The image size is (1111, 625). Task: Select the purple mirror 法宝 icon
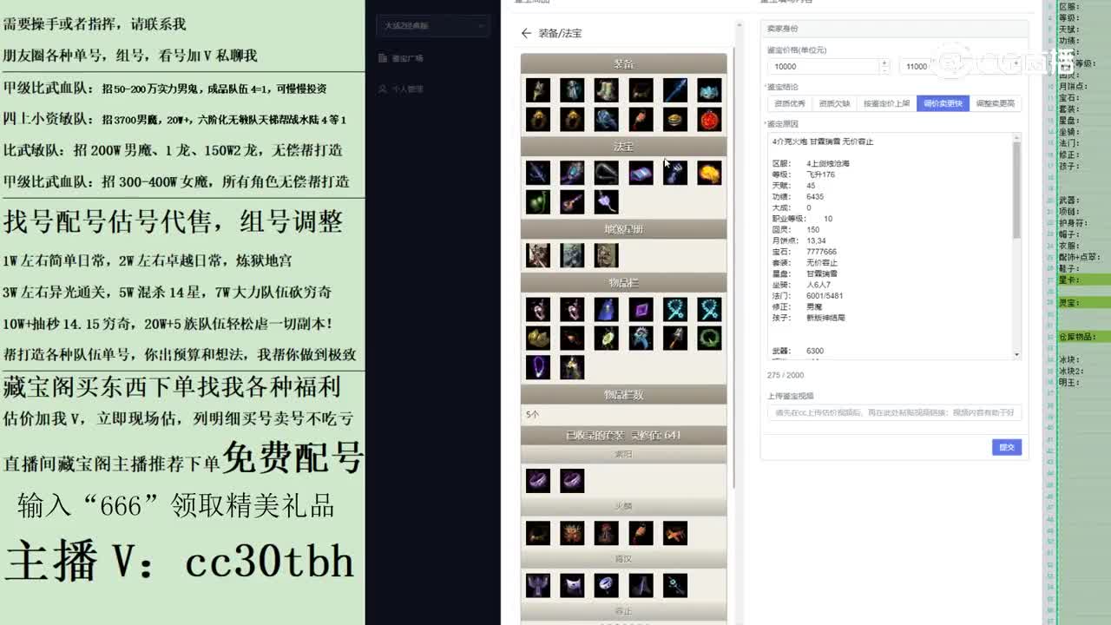pyautogui.click(x=572, y=173)
